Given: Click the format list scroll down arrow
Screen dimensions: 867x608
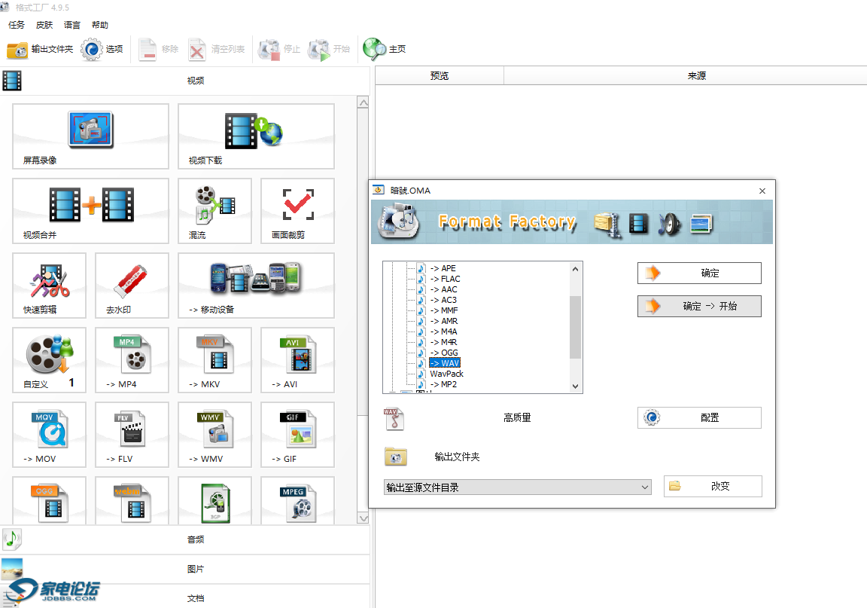Looking at the screenshot, I should (x=576, y=386).
